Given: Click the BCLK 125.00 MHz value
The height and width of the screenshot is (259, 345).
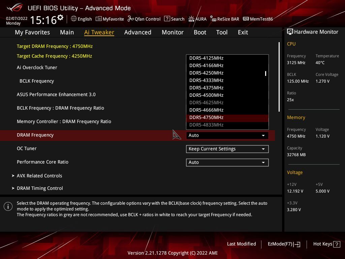Looking at the screenshot, I should [298, 81].
